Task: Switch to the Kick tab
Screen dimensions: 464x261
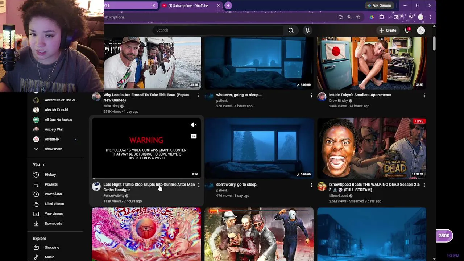Action: point(127,5)
